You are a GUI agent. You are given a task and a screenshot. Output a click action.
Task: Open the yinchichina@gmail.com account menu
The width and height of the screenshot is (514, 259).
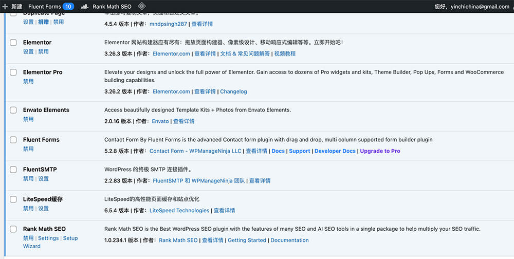tap(472, 6)
